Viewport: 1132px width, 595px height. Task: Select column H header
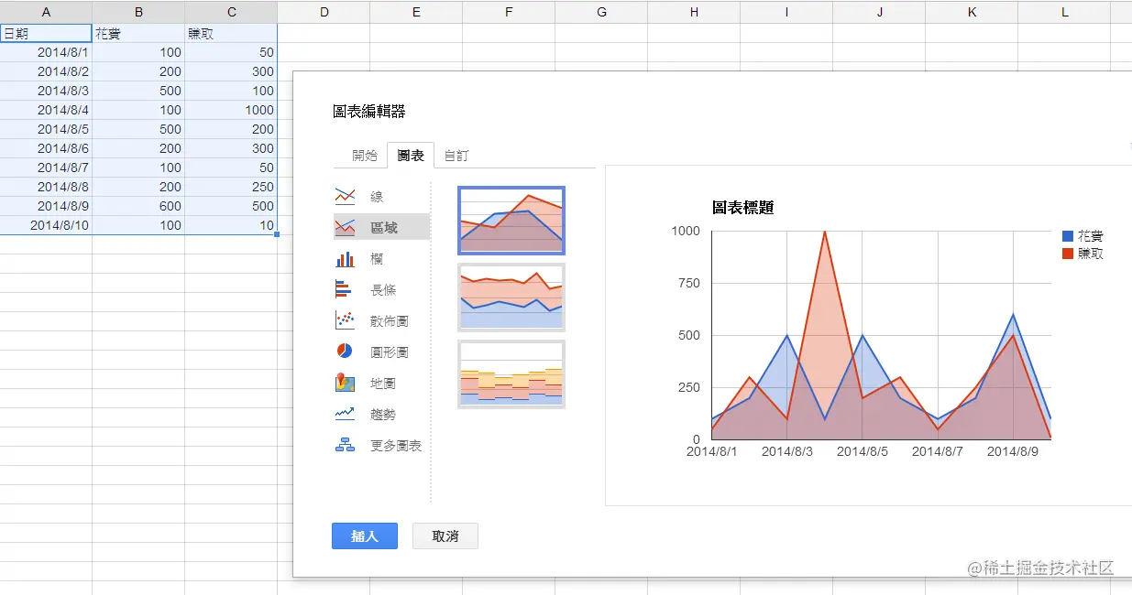[x=694, y=12]
